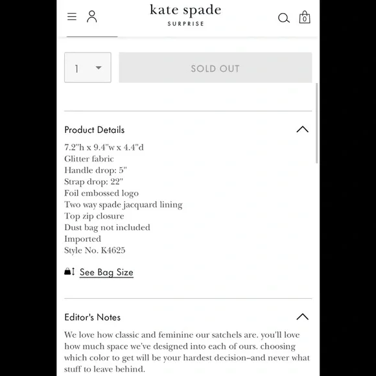Toggle the Editor's Notes section heading
376x376 pixels.
coord(93,317)
